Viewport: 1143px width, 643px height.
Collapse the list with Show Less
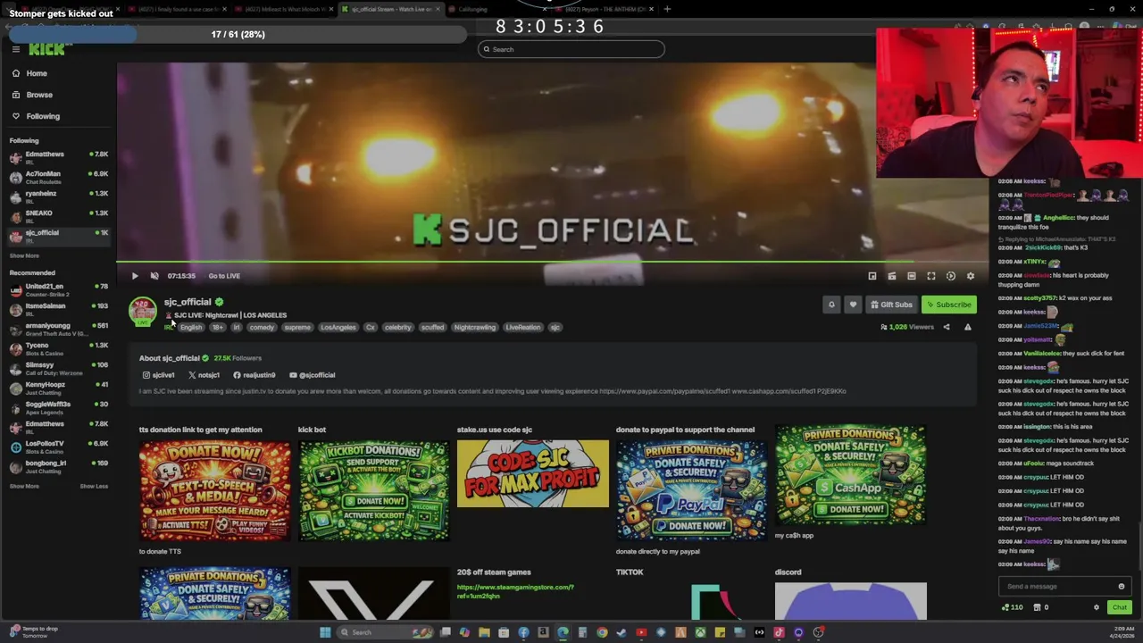pos(94,486)
